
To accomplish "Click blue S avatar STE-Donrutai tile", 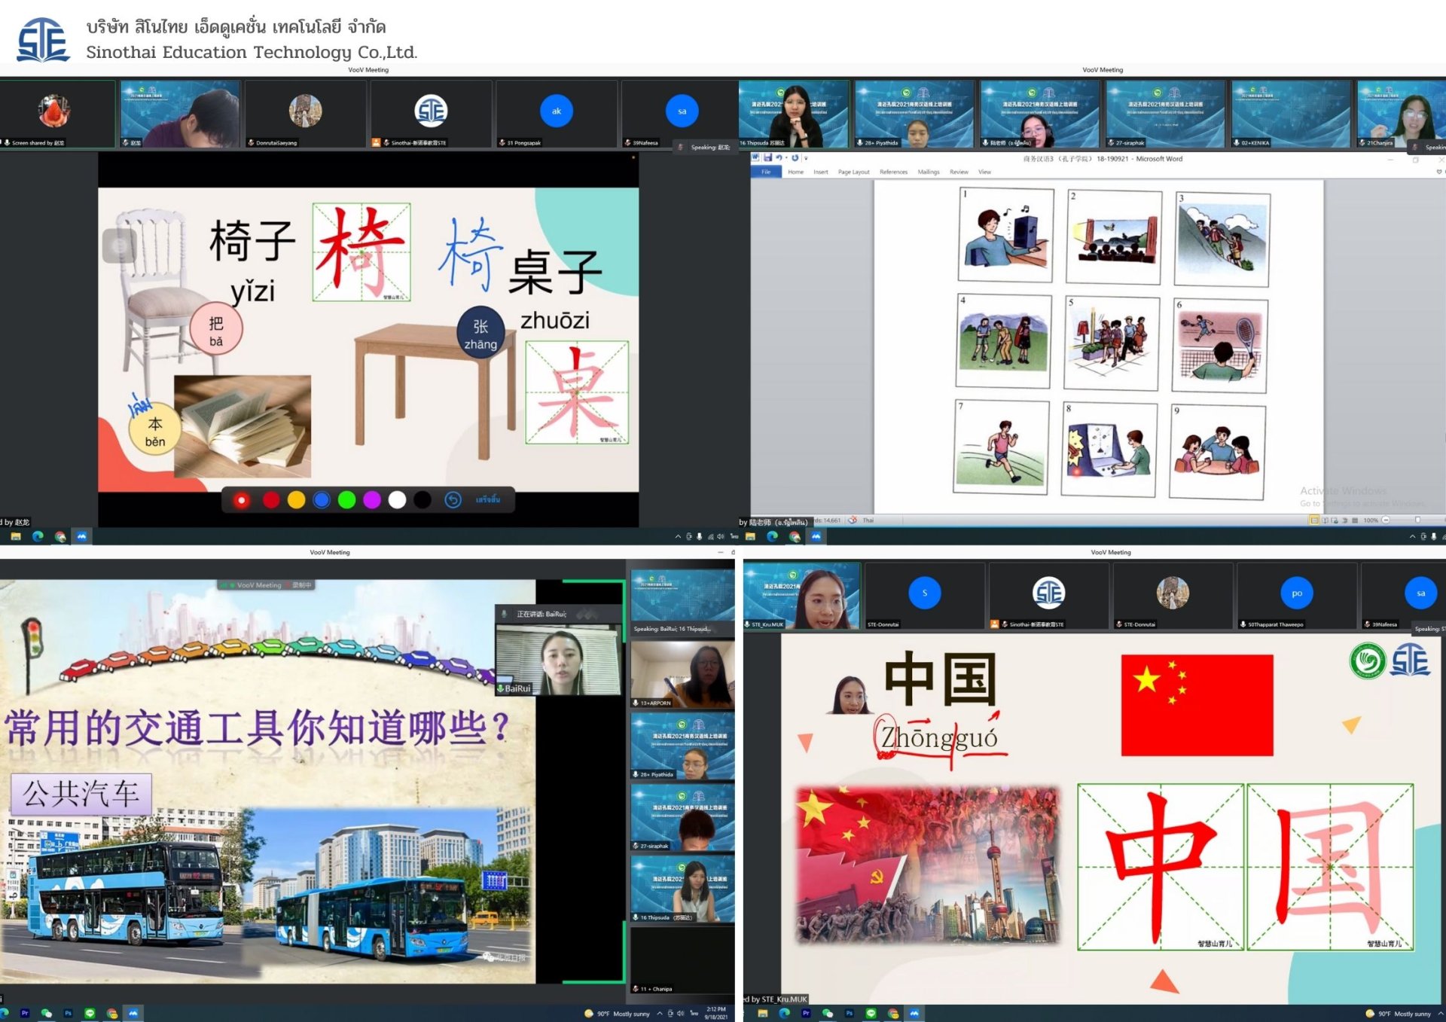I will coord(925,596).
